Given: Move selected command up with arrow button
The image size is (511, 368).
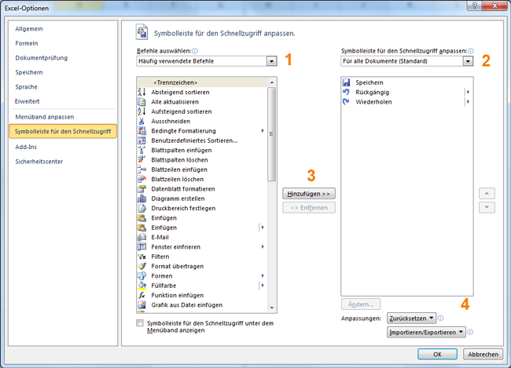Looking at the screenshot, I should pyautogui.click(x=487, y=194).
